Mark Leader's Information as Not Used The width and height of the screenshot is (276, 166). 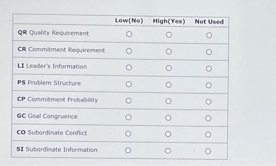point(209,69)
